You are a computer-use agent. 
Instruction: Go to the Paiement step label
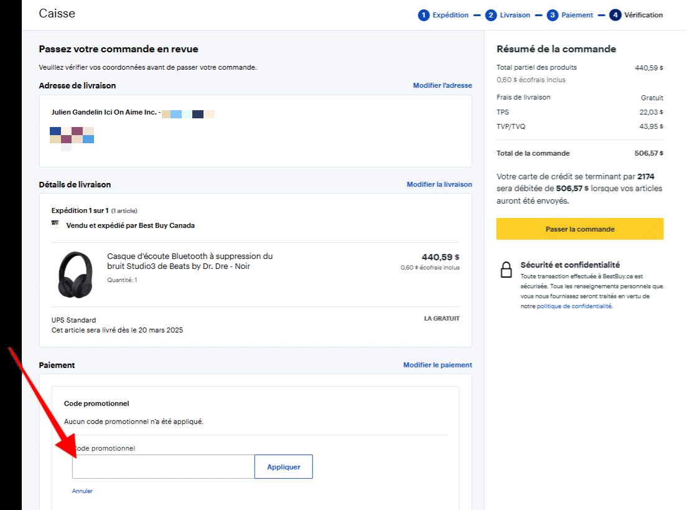577,15
